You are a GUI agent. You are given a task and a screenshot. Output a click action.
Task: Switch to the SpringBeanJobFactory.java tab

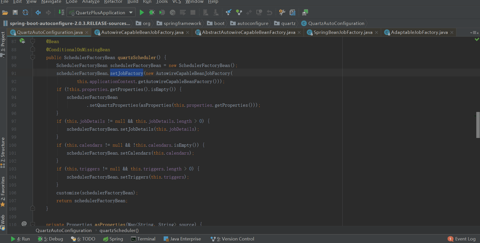coord(343,32)
